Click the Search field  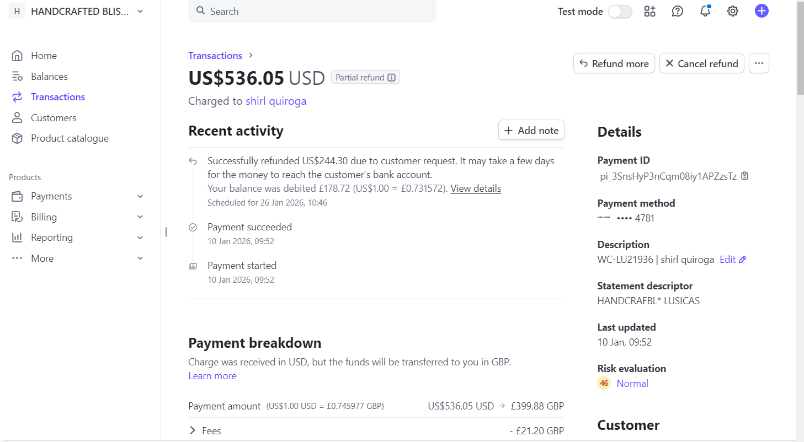pos(312,11)
